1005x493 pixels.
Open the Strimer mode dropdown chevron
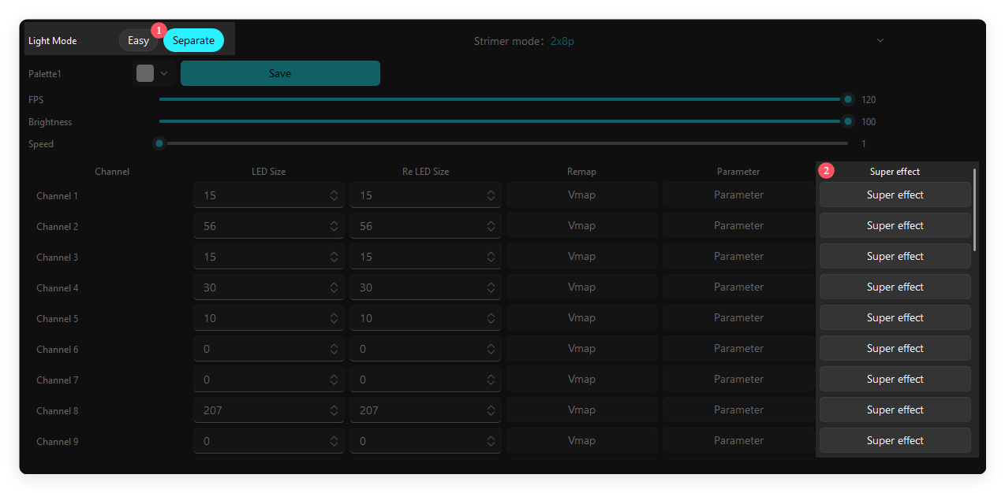pyautogui.click(x=880, y=40)
